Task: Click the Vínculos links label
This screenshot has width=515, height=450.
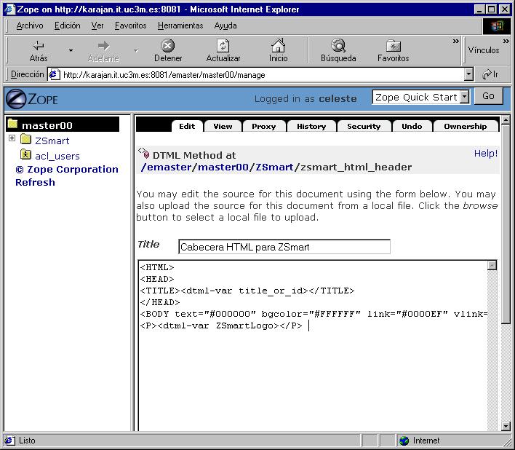Action: point(484,50)
